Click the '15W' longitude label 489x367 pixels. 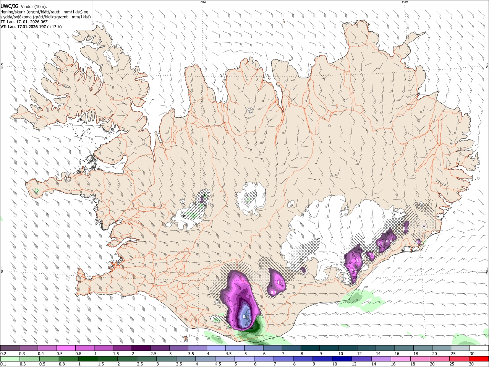tap(405, 2)
